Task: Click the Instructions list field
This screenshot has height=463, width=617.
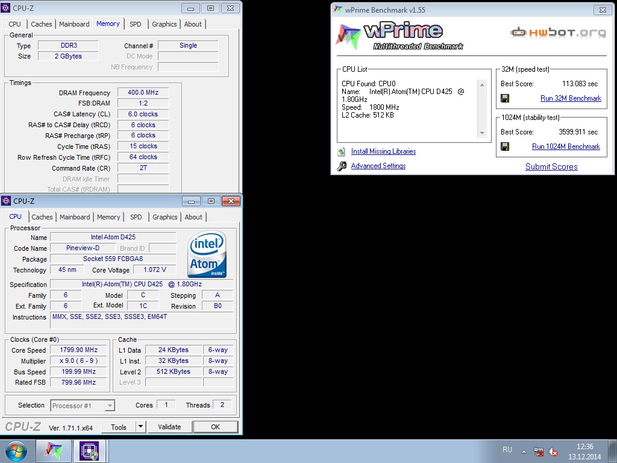Action: pos(142,320)
